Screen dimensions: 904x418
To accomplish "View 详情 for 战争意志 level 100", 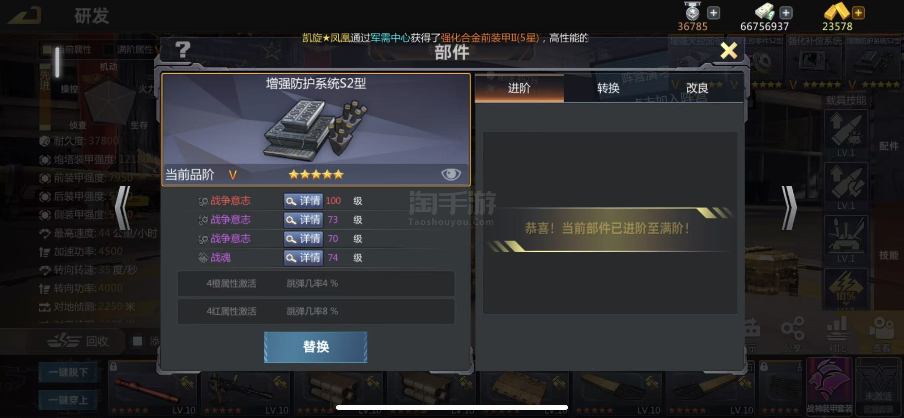I will point(303,201).
